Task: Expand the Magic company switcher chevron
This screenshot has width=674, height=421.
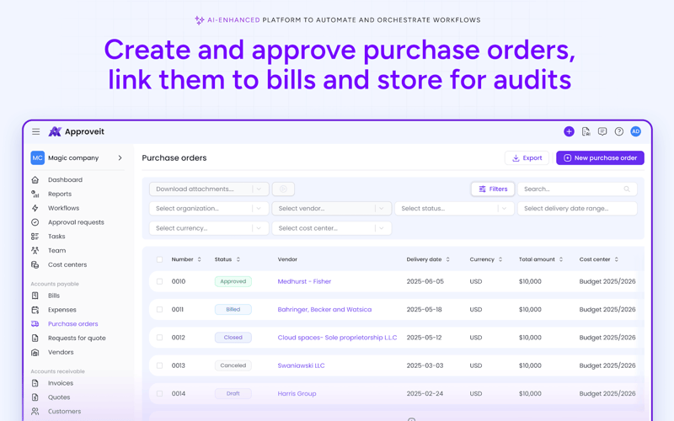Action: click(x=120, y=157)
